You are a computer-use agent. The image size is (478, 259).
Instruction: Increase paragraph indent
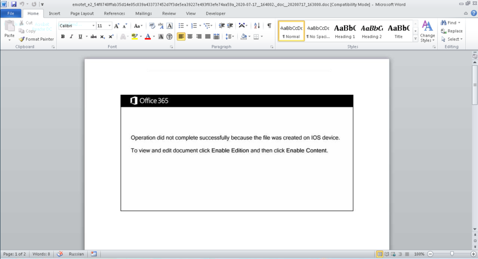230,26
